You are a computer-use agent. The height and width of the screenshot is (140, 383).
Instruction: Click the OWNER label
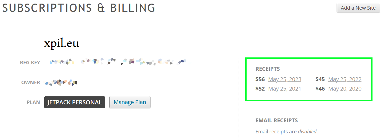coord(31,83)
